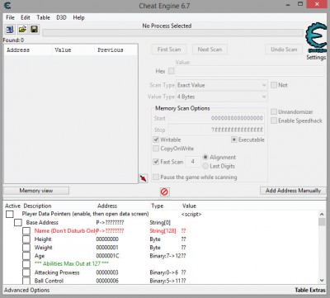Toggle the Height entry checkbox
The image size is (330, 298).
[x=26, y=239]
